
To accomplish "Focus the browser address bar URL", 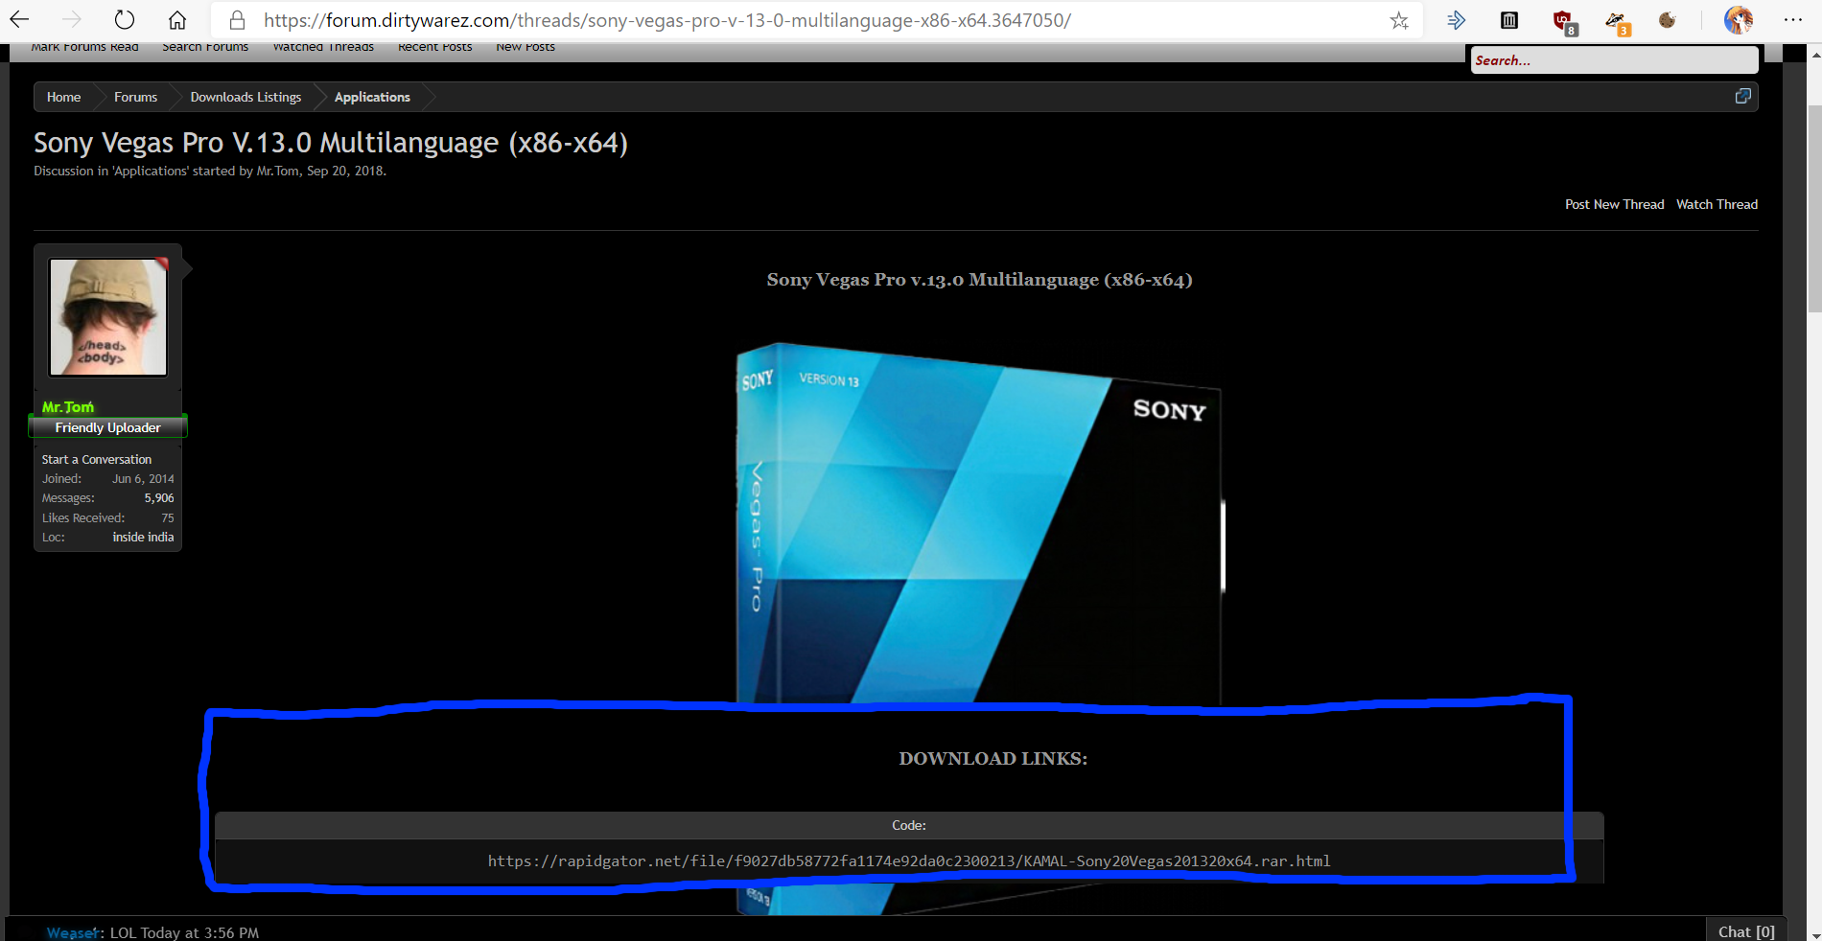I will (666, 20).
